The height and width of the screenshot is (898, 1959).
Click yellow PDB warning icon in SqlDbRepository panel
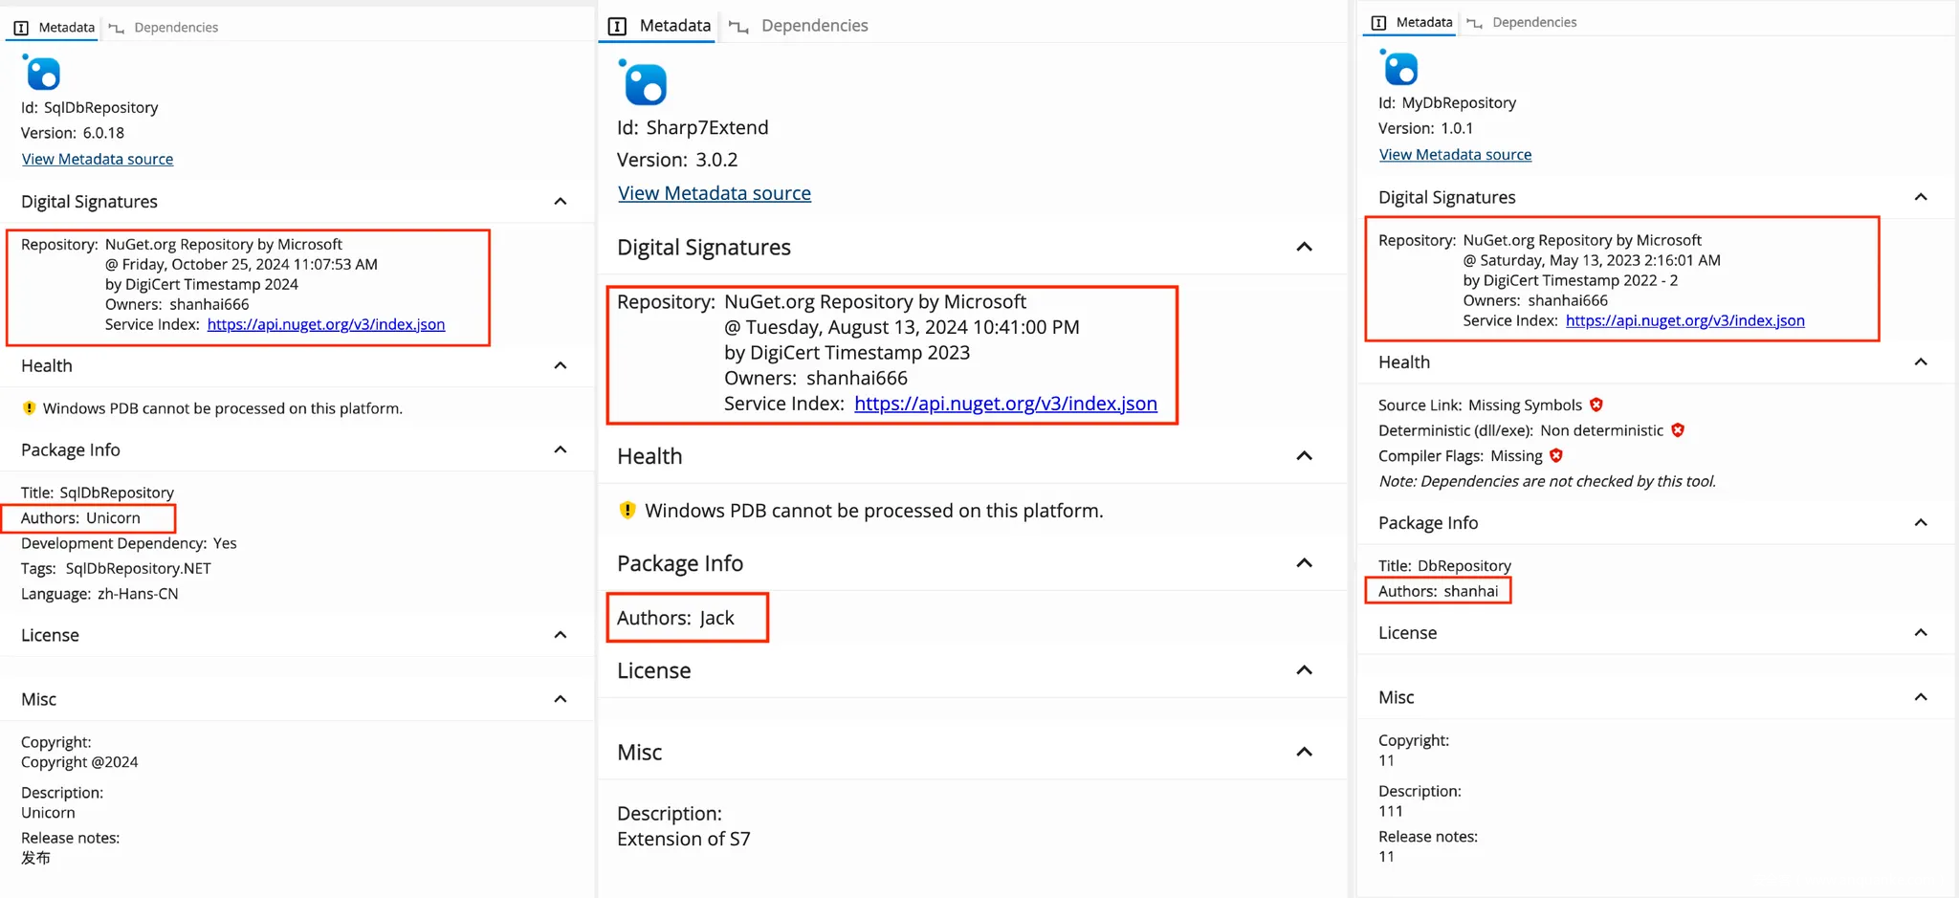tap(29, 408)
